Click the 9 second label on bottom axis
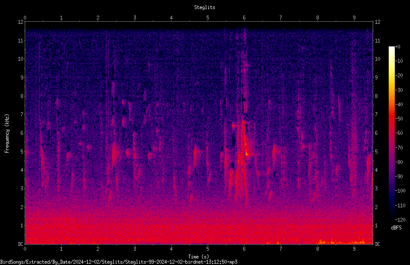410x265 pixels. (354, 249)
